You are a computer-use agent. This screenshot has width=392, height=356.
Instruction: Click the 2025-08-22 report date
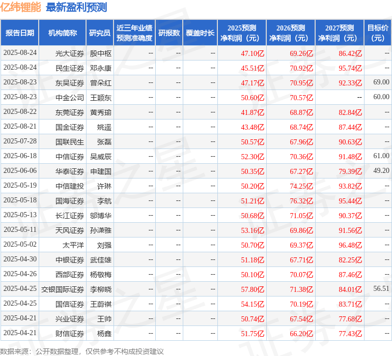20,111
